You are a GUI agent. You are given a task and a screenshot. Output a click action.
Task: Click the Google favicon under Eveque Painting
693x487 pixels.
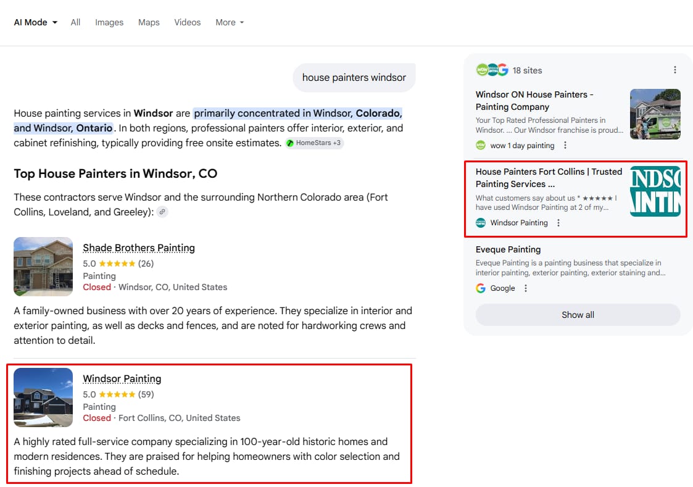pyautogui.click(x=481, y=288)
